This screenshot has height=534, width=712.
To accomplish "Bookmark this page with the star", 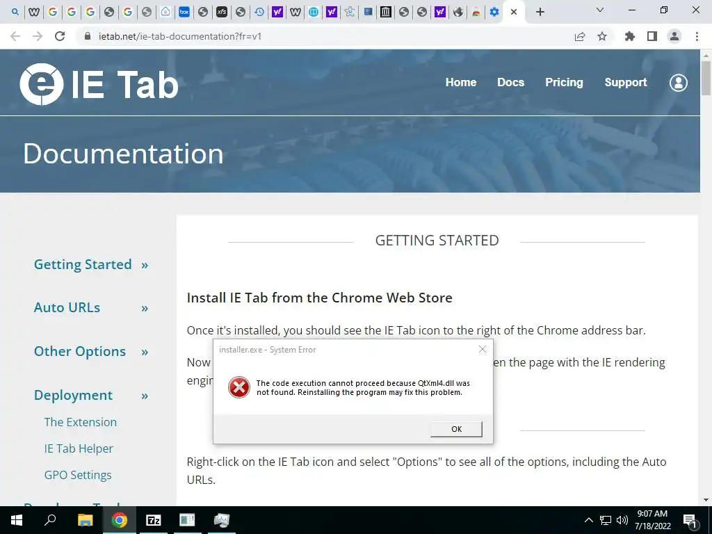I will click(x=602, y=36).
